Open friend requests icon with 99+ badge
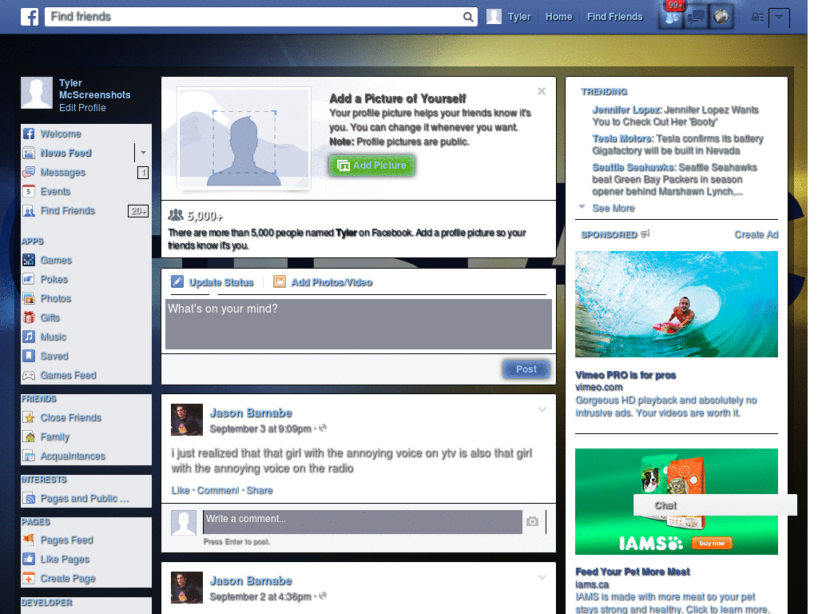This screenshot has height=614, width=818. pos(671,17)
